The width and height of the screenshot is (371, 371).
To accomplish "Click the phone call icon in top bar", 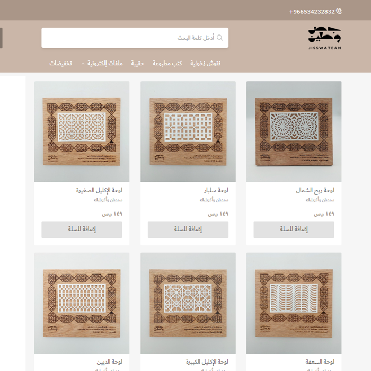I will click(x=339, y=11).
